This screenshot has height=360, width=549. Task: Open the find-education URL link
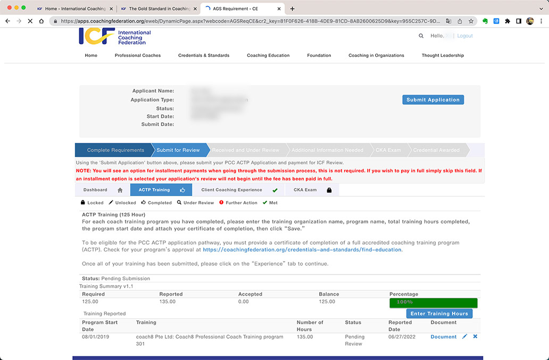302,249
